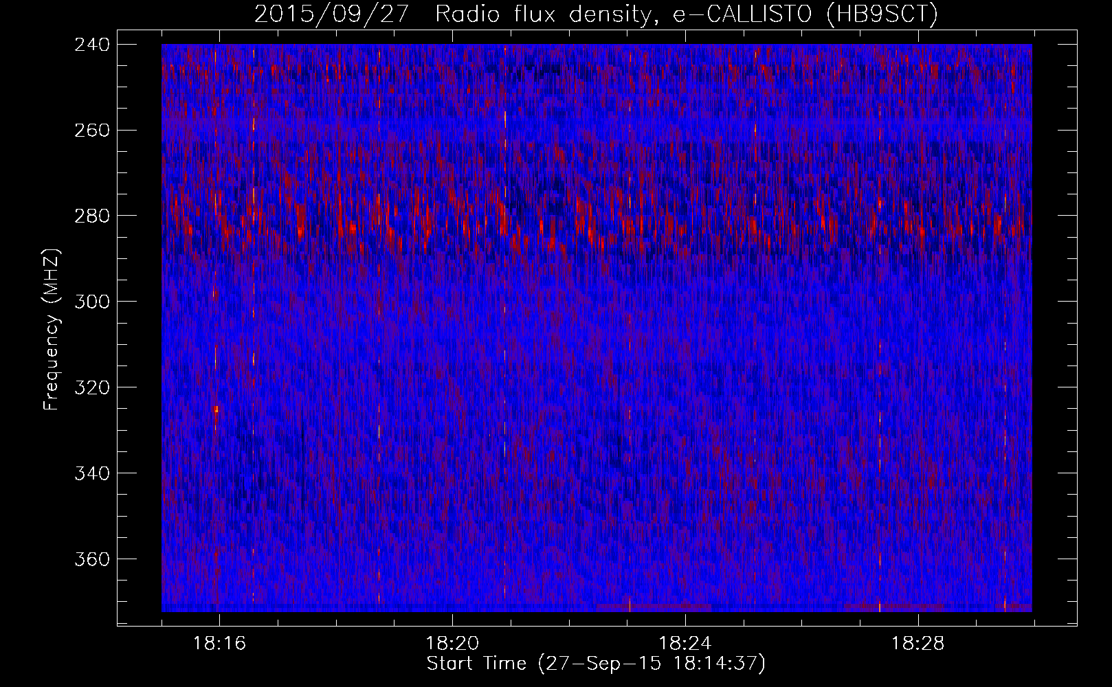The width and height of the screenshot is (1112, 687).
Task: Click the 'Frequency (MHZ)' y-axis label
Action: coord(52,329)
